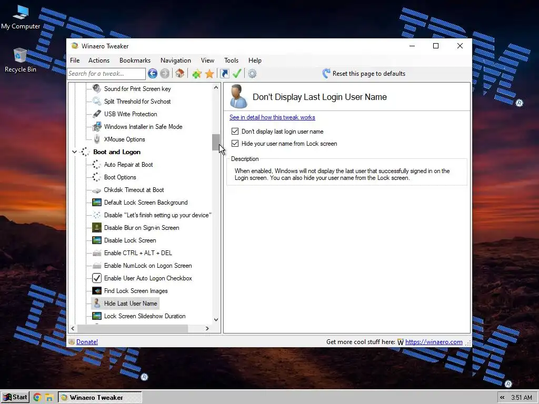This screenshot has height=404, width=539.
Task: Open the Tools menu
Action: coord(232,60)
